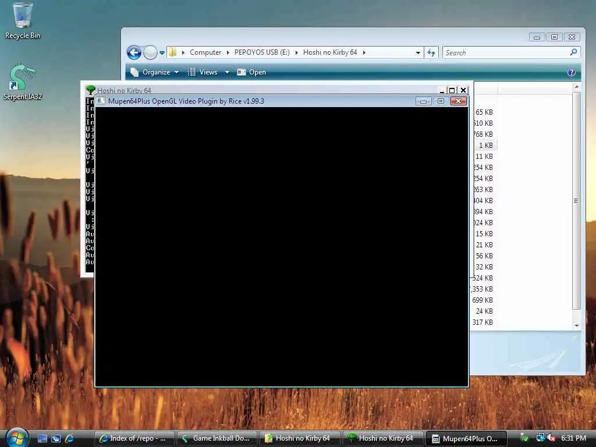Maximize the Hoshi no Kirby 64 console window
596x447 pixels.
(452, 90)
